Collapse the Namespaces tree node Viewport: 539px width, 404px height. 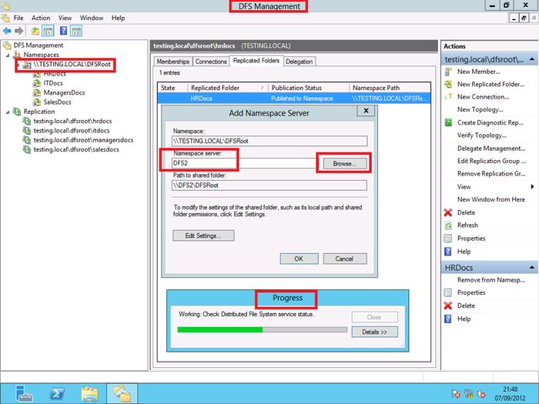coord(8,55)
